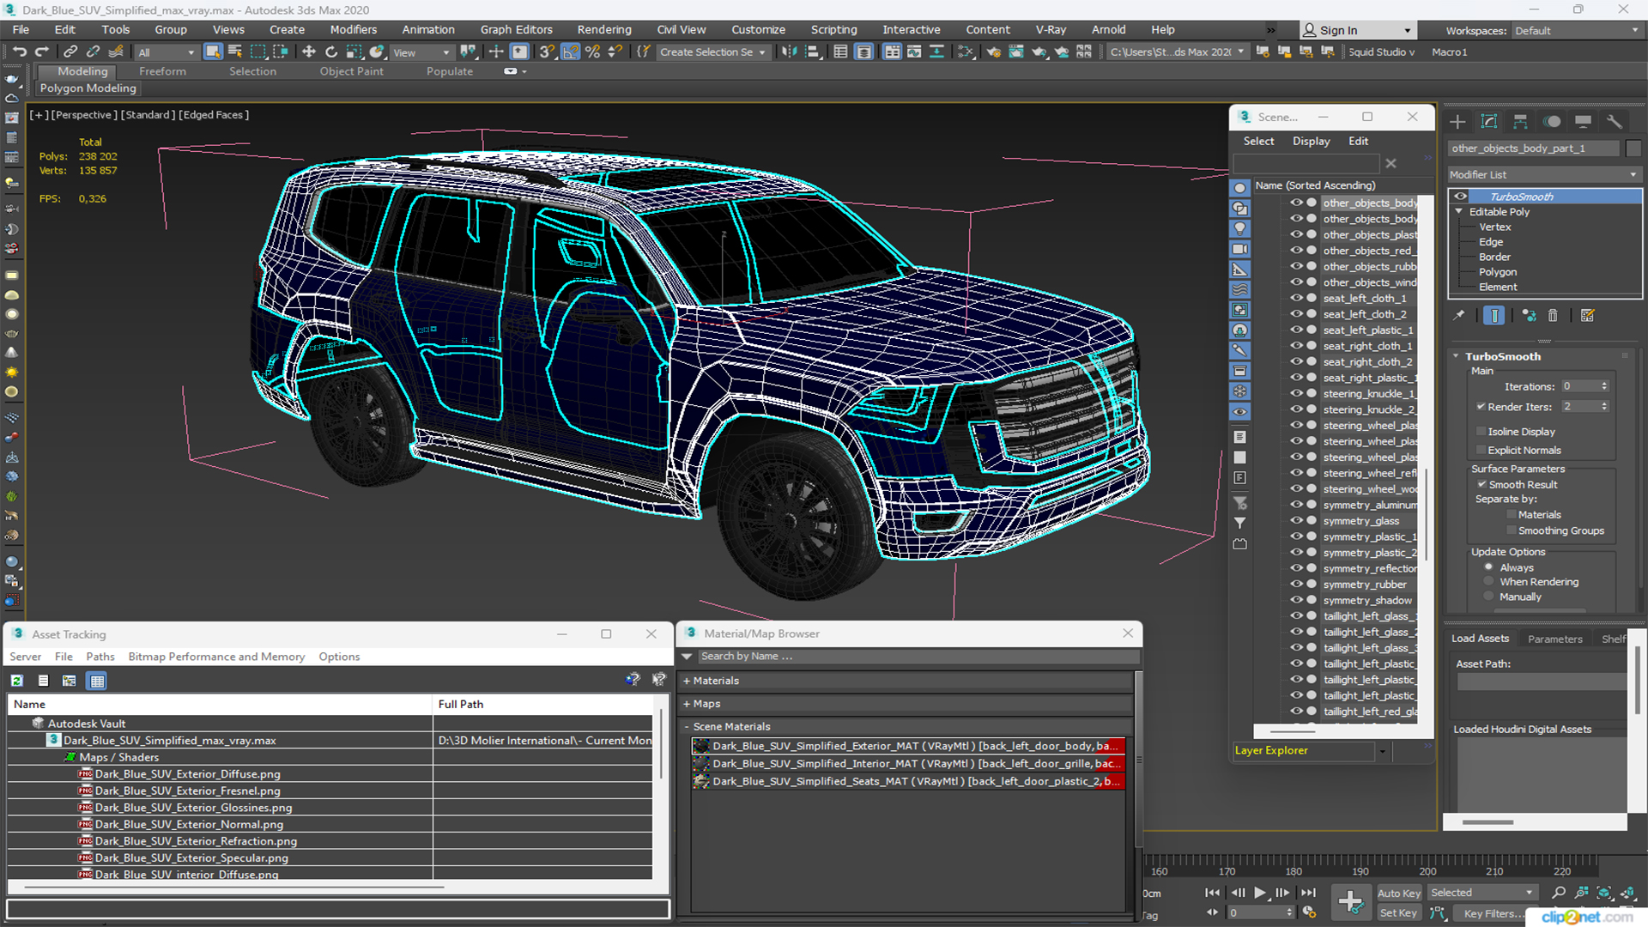Open Bitmap Performance and Memory menu
Screen dimensions: 1648x927
(216, 657)
